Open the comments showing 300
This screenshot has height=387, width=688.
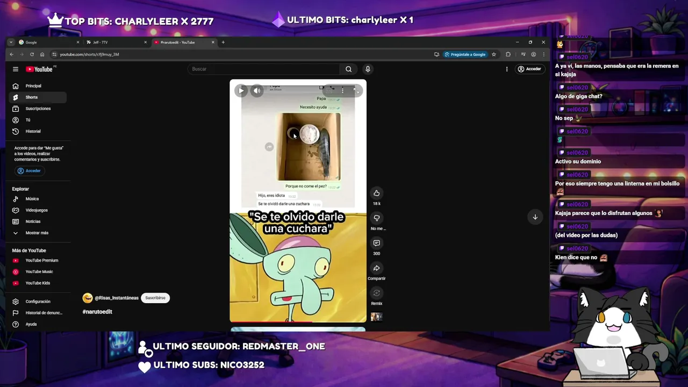click(376, 243)
